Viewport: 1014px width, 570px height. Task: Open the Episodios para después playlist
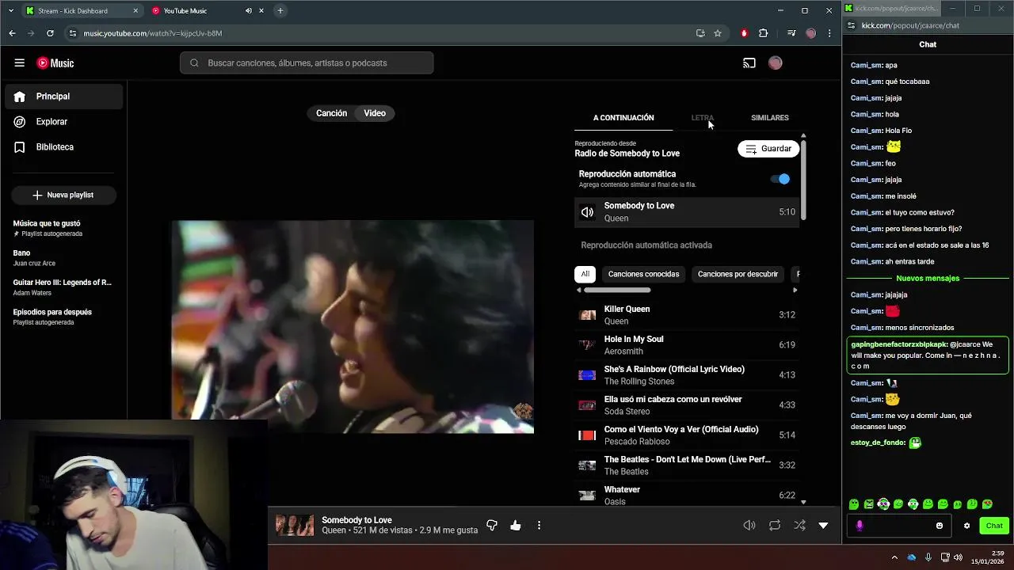click(63, 317)
